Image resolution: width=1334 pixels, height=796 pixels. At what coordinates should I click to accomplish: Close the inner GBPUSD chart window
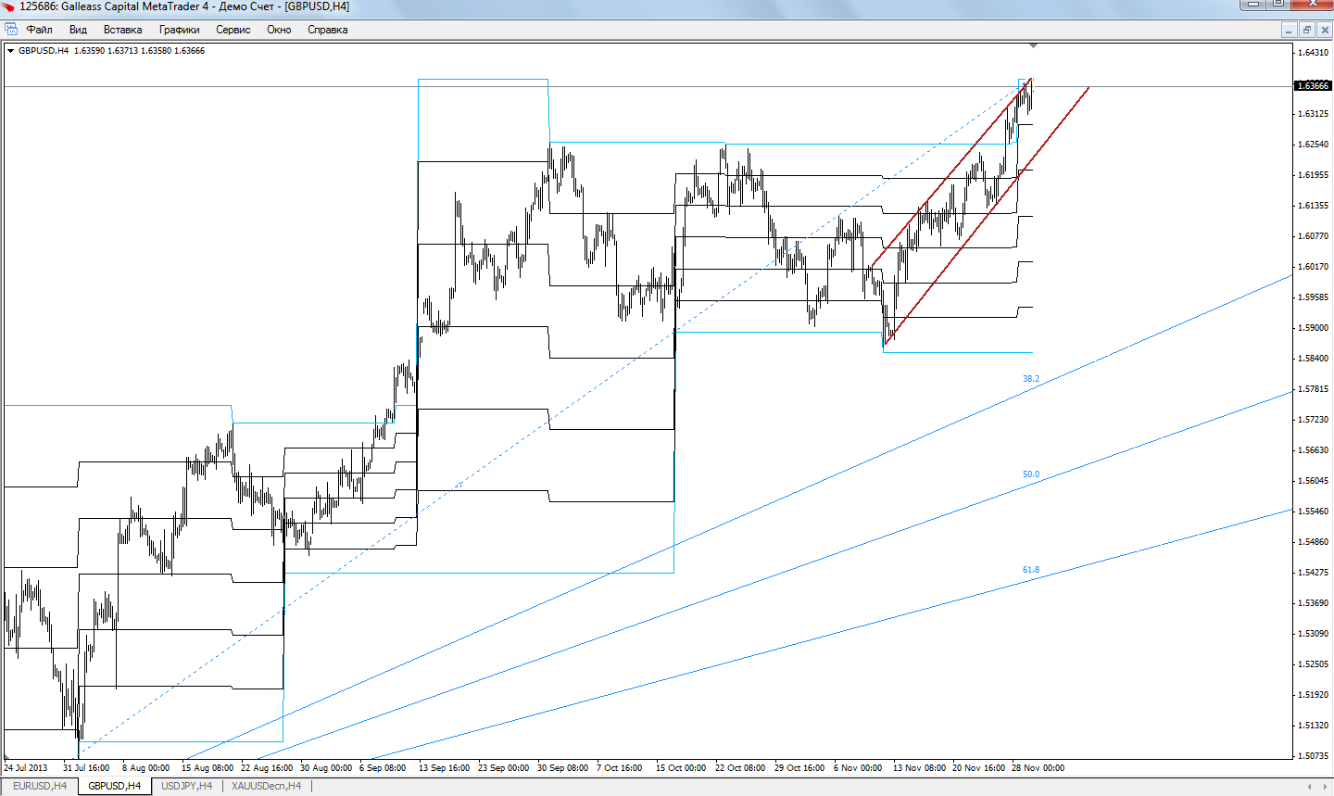coord(1324,30)
